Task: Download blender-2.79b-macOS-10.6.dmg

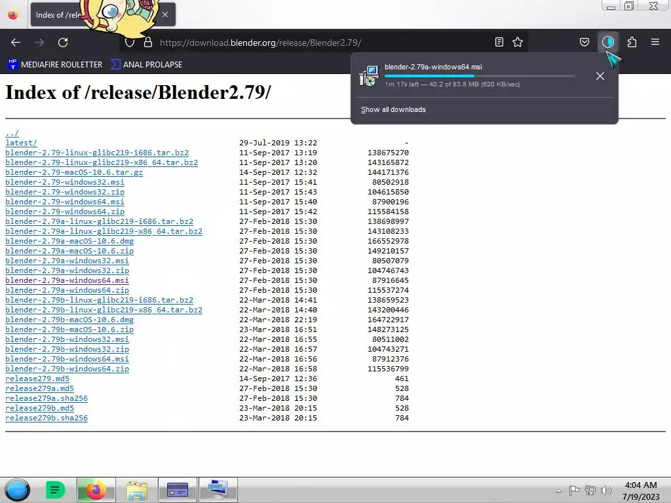Action: [69, 320]
